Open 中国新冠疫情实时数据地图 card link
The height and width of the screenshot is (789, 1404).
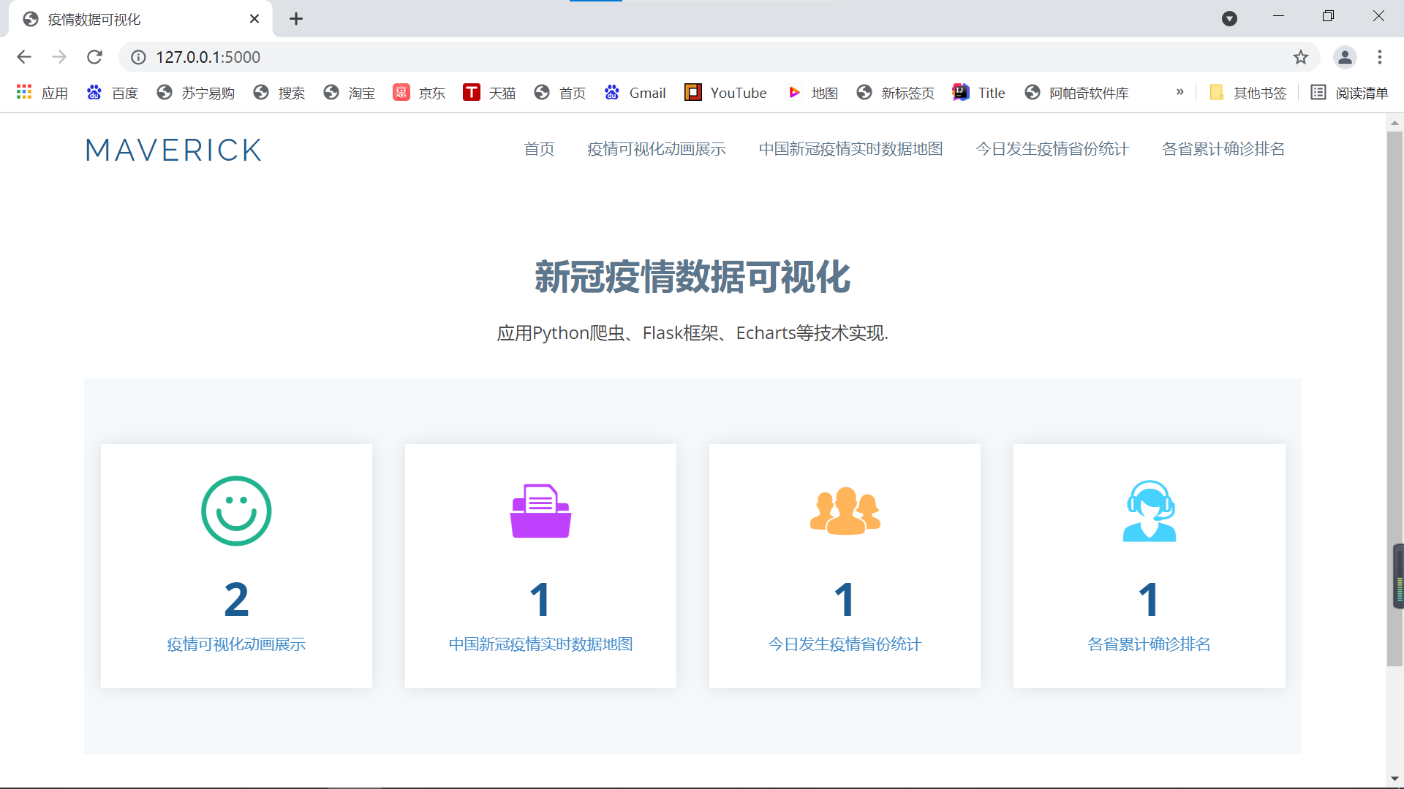point(540,644)
